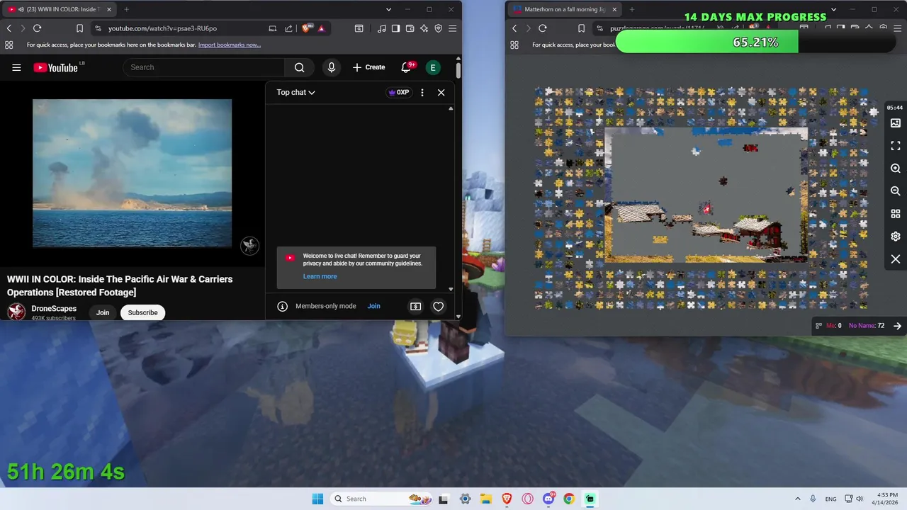Open Brave Shields icon on YouTube window
Viewport: 907px width, 510px height.
306,28
